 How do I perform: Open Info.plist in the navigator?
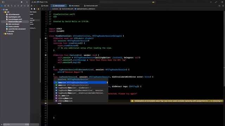coord(10,31)
